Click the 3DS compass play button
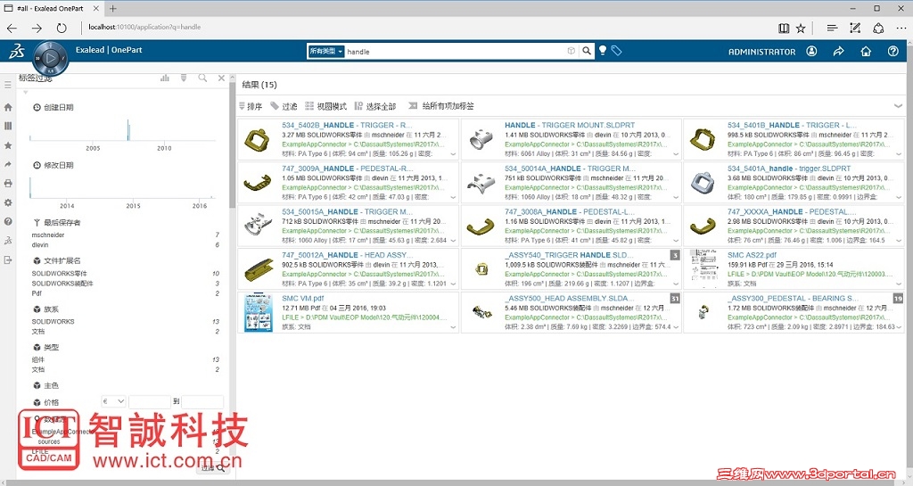Screen dimensions: 913x486 tap(51, 58)
